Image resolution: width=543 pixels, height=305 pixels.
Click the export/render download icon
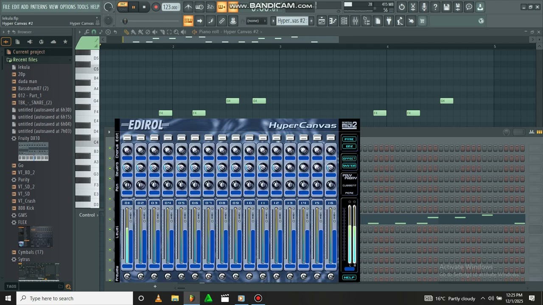480,7
